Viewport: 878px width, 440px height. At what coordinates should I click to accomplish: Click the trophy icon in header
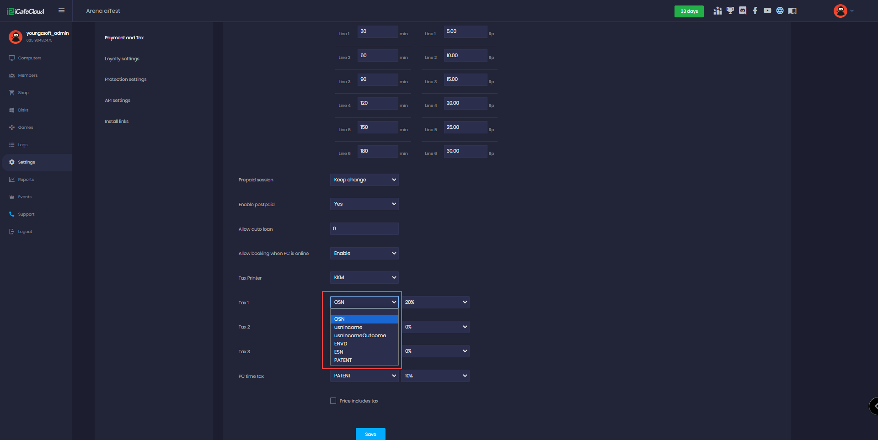point(730,11)
